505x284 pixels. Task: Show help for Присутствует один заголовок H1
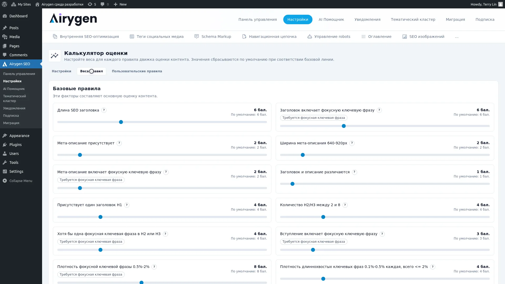tap(127, 205)
